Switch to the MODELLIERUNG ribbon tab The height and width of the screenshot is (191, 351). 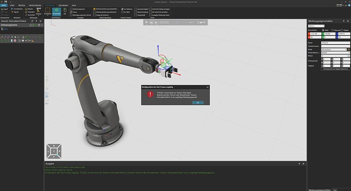coord(35,6)
